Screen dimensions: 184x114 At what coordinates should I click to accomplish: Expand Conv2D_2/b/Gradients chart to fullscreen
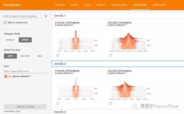coord(110,103)
